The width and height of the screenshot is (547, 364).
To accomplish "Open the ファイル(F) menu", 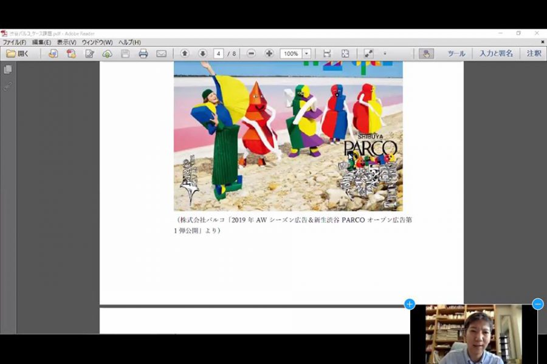I will point(15,42).
